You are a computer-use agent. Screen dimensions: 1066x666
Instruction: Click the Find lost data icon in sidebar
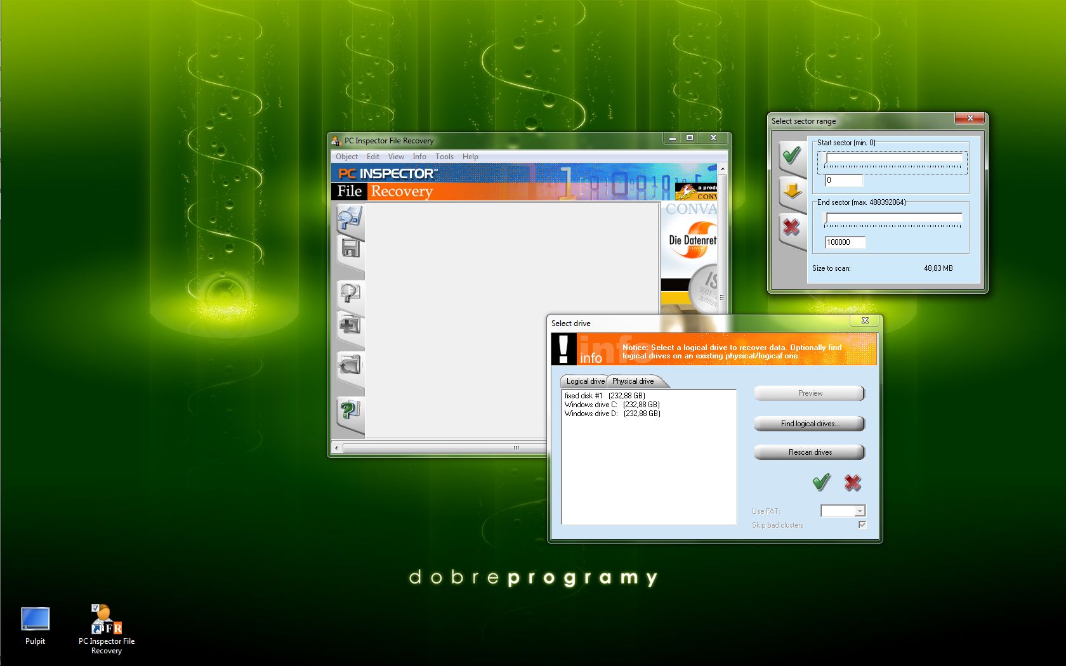pos(350,293)
